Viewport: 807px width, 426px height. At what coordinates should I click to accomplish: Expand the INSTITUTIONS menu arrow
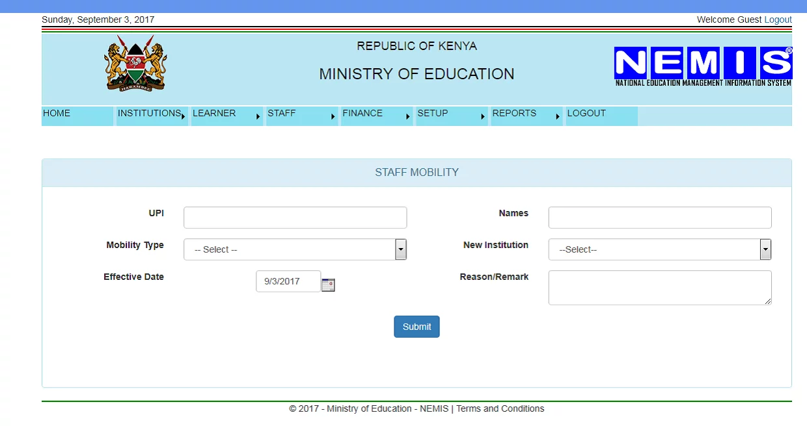click(184, 117)
